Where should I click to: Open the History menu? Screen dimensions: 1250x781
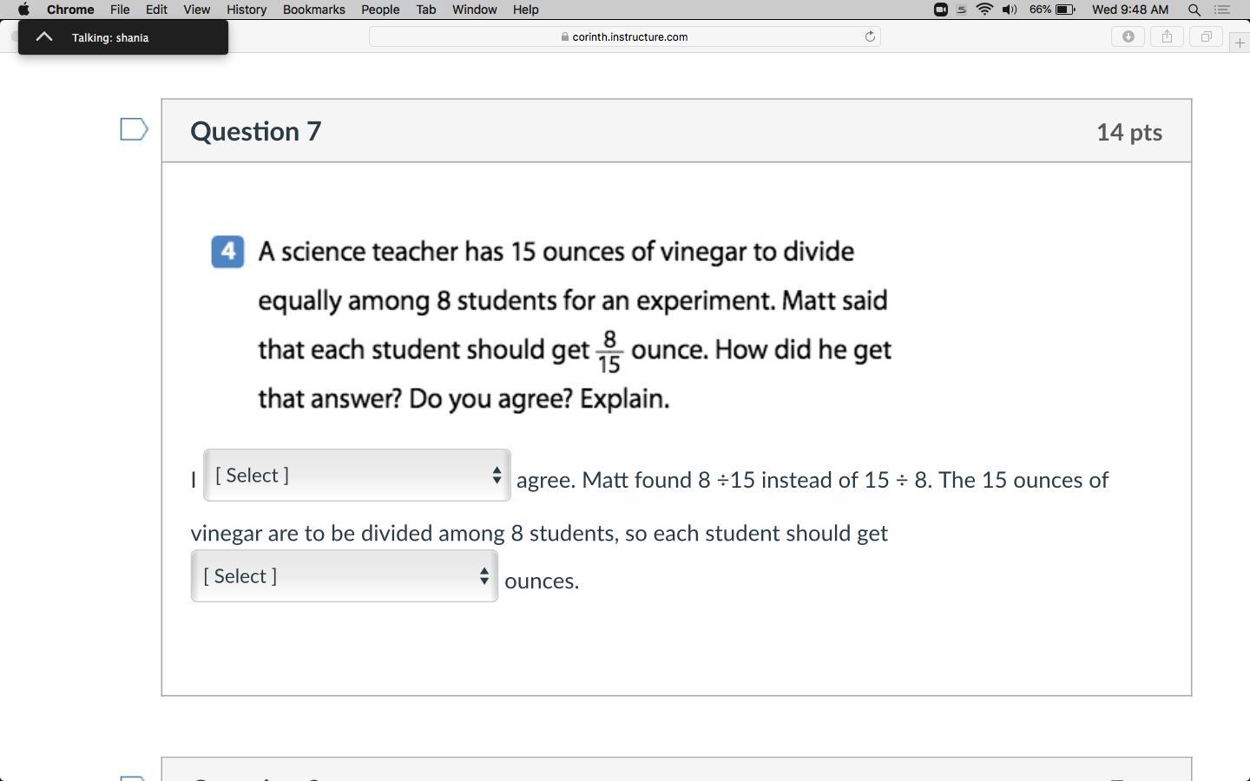(247, 10)
